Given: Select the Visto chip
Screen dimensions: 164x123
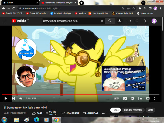Looking at the screenshot, I should point(150,110).
